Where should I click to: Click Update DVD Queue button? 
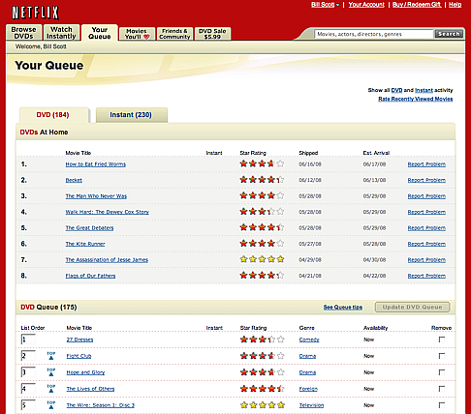pos(412,307)
